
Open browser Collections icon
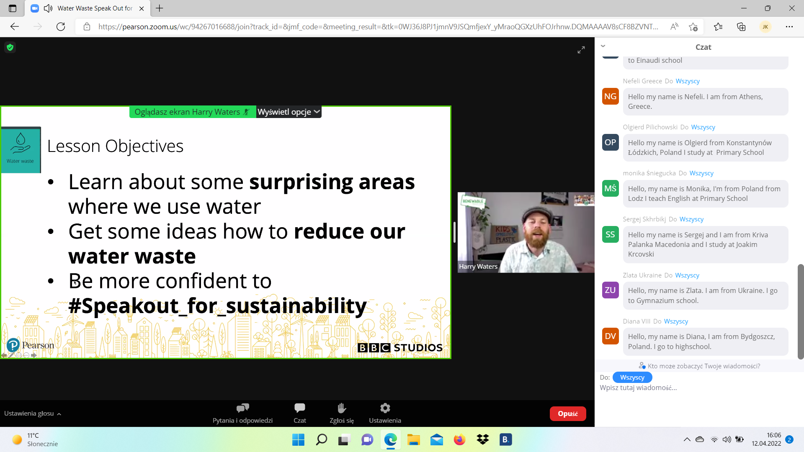(741, 27)
